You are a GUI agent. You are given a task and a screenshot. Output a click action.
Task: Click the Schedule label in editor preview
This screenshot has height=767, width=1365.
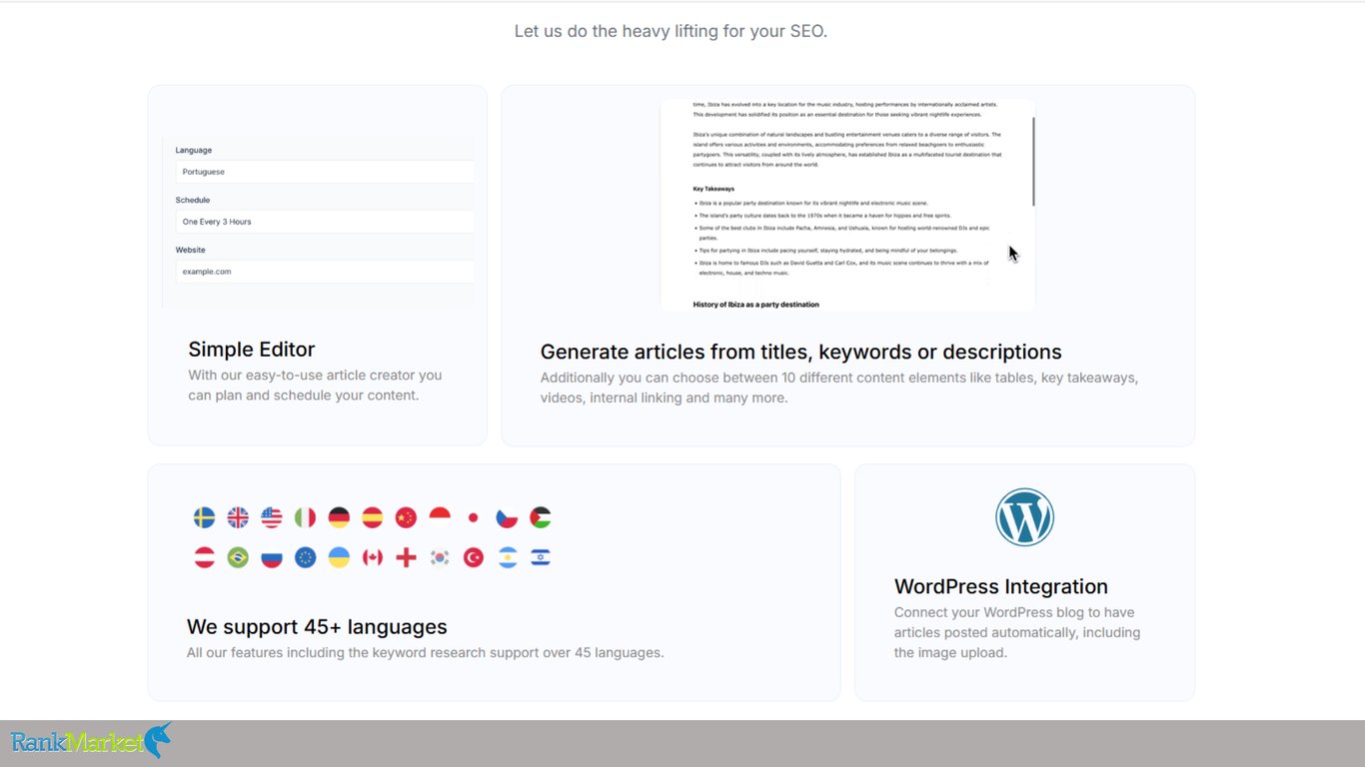(193, 200)
